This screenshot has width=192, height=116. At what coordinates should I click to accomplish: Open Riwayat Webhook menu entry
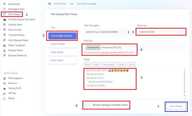pyautogui.click(x=17, y=55)
